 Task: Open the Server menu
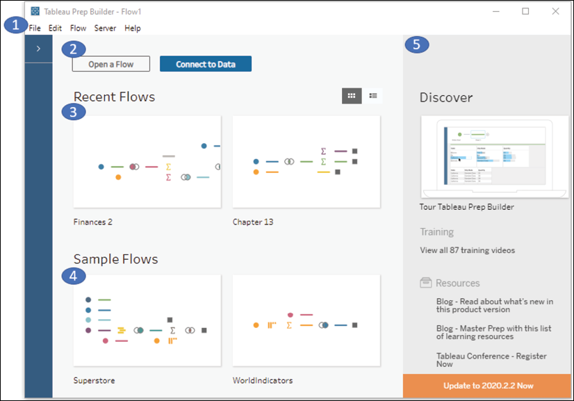coord(105,28)
